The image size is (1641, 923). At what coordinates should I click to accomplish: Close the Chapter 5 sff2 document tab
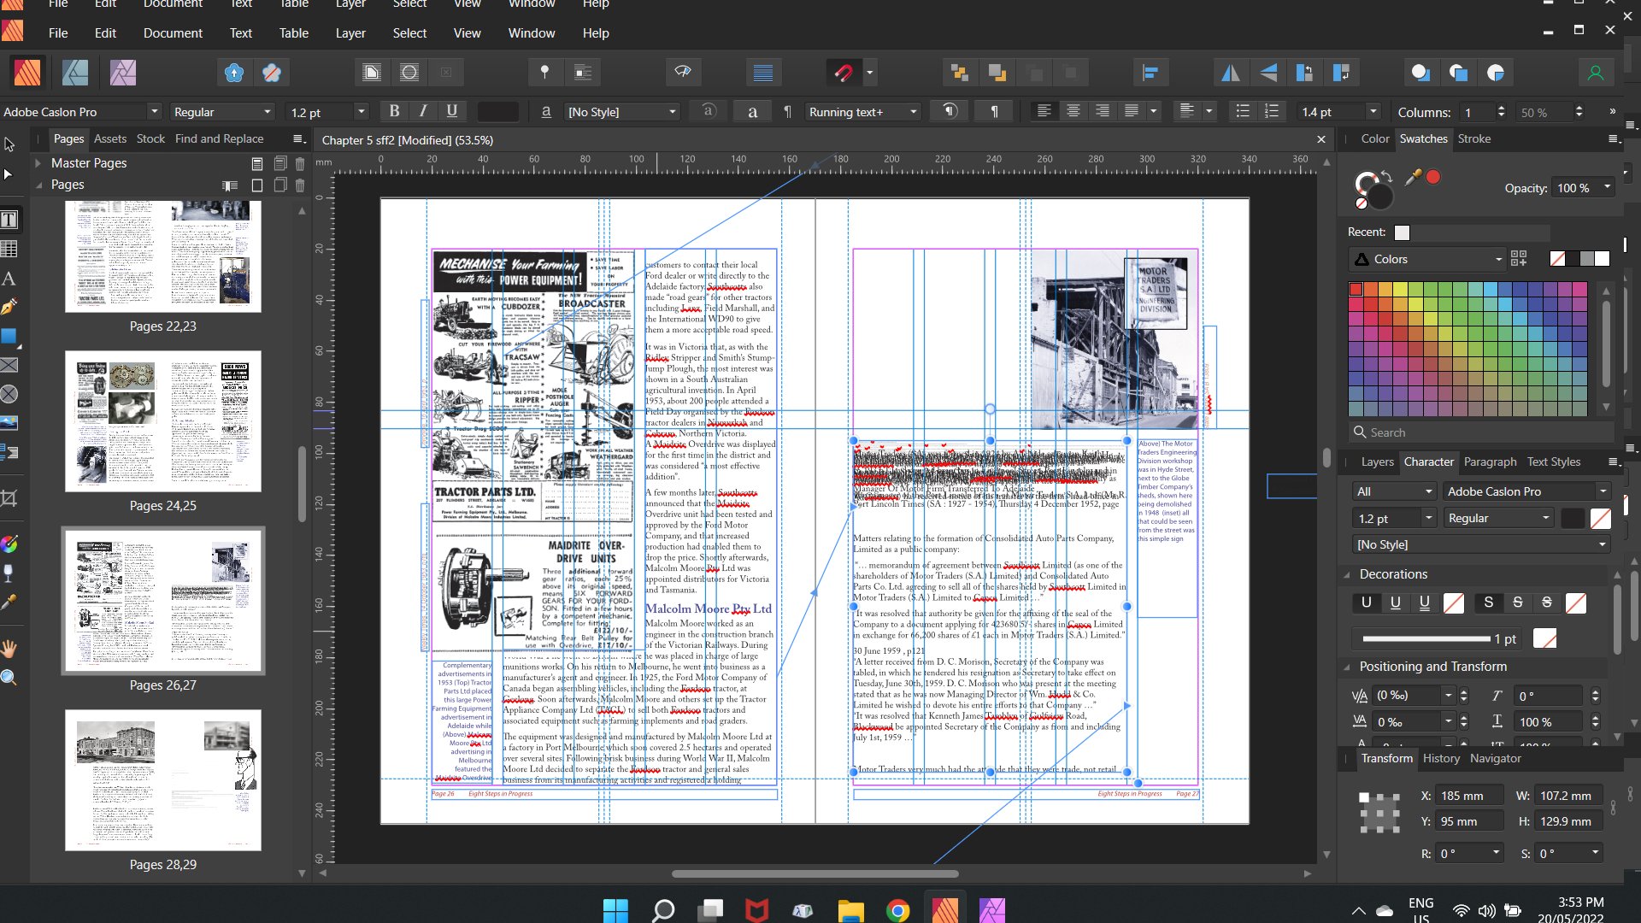(x=1321, y=139)
